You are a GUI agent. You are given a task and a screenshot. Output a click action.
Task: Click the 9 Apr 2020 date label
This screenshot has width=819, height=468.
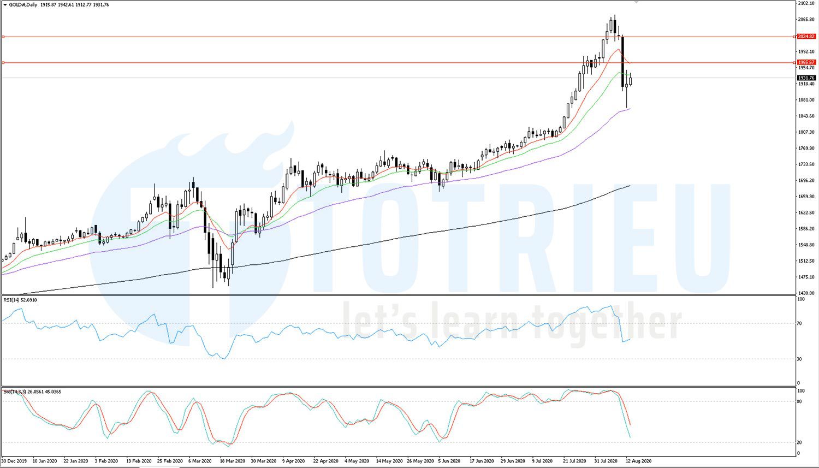293,461
